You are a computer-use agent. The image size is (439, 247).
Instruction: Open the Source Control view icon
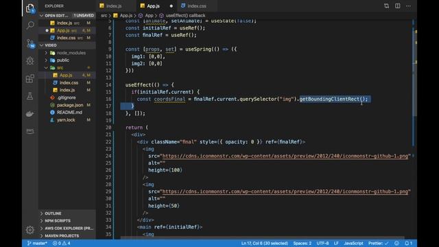pyautogui.click(x=30, y=43)
